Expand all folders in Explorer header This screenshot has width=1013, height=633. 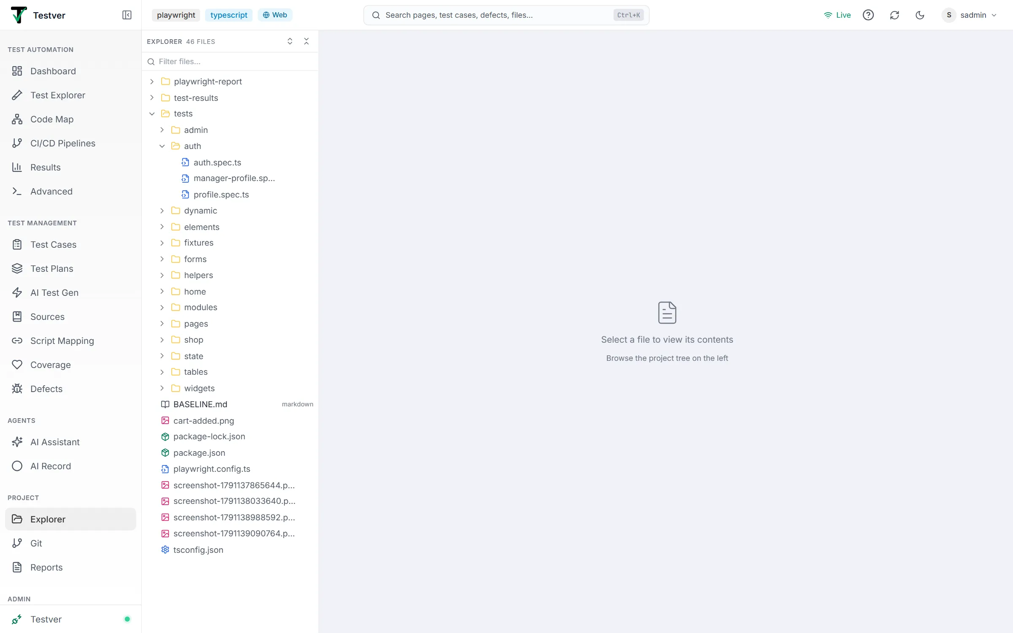[290, 41]
